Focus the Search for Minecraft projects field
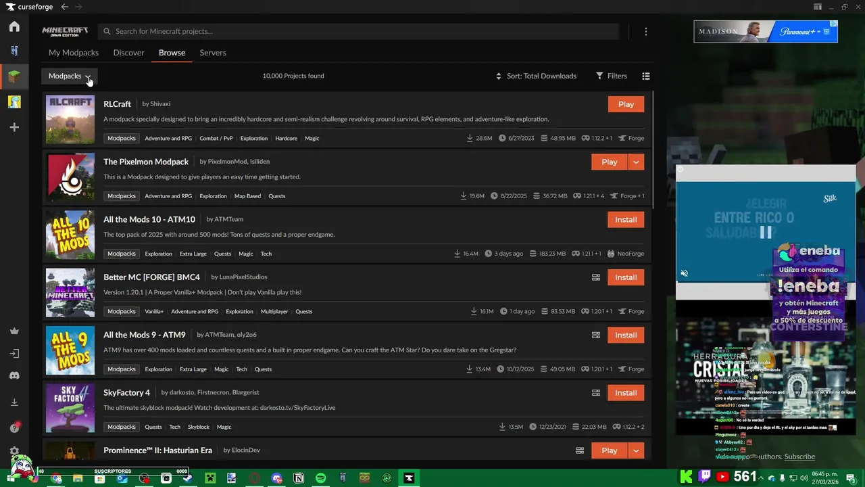 click(358, 31)
